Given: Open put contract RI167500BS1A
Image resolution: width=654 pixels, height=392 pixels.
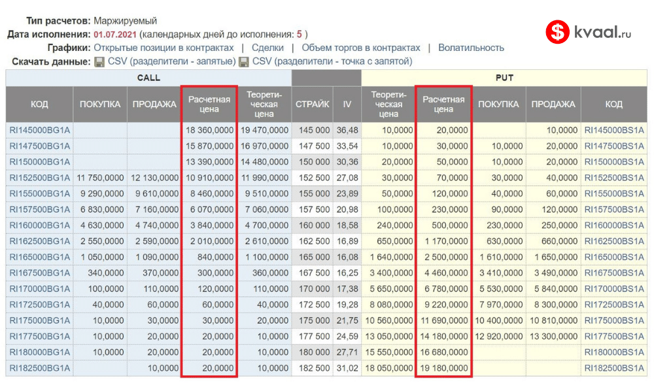Looking at the screenshot, I should (614, 273).
